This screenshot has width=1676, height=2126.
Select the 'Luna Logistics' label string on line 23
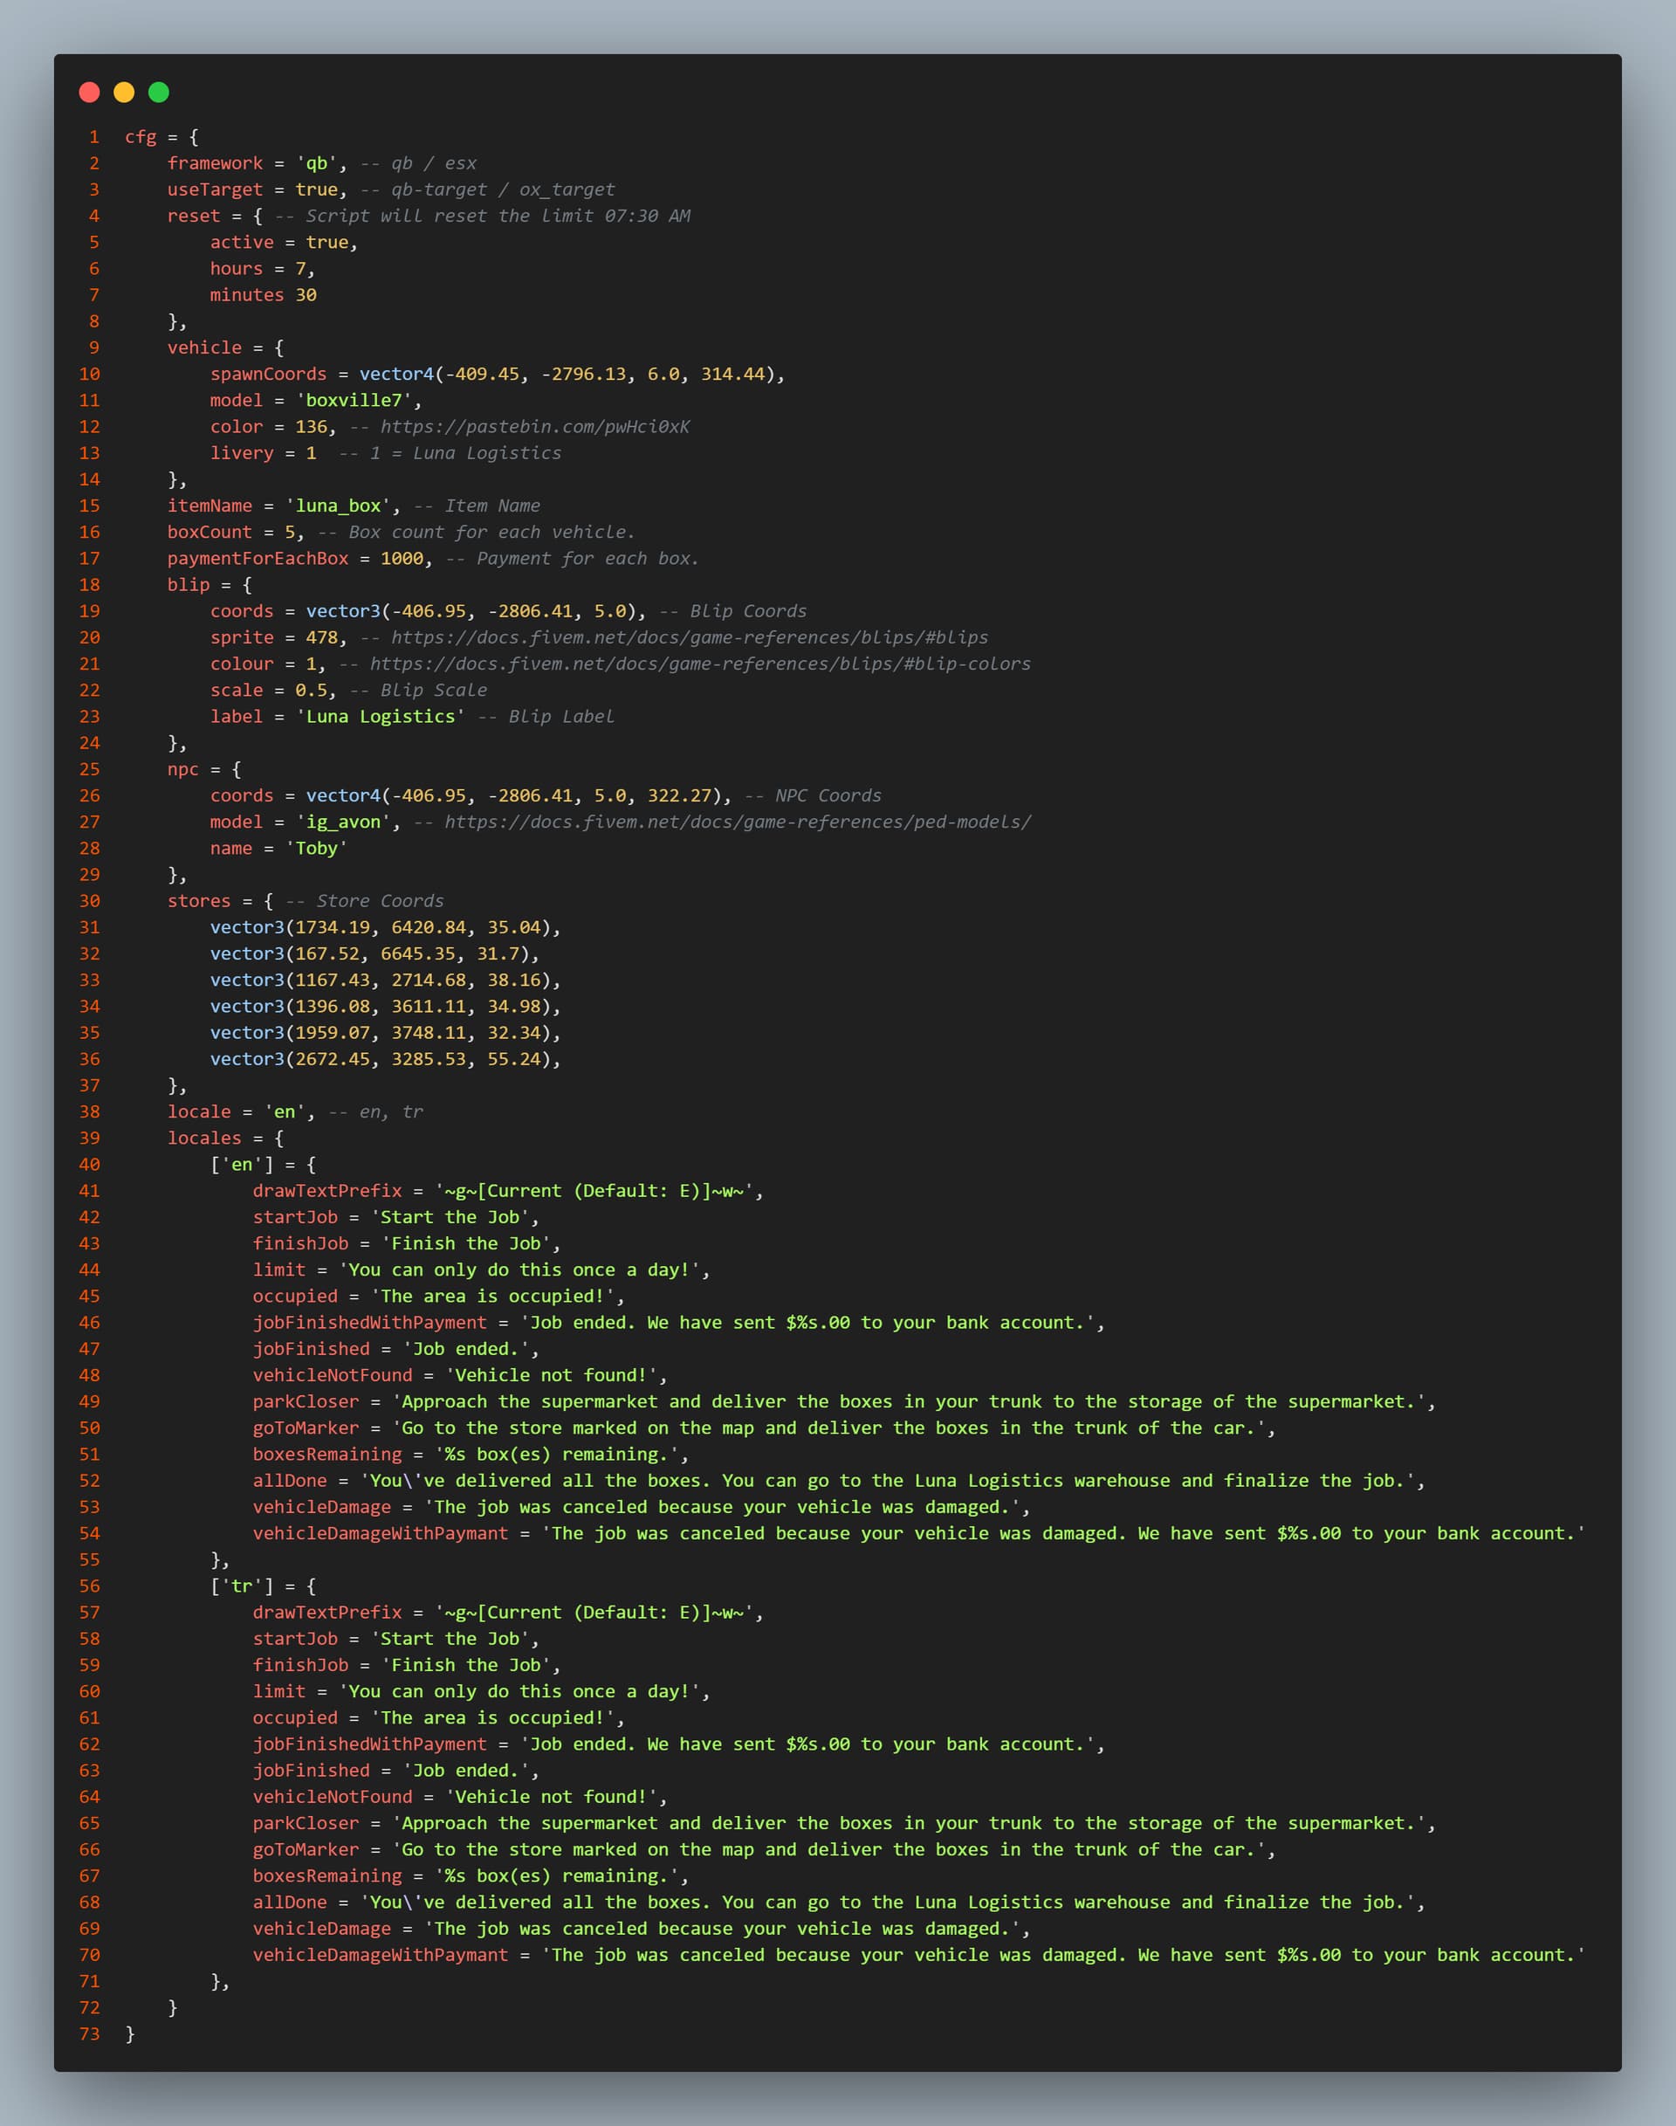381,717
